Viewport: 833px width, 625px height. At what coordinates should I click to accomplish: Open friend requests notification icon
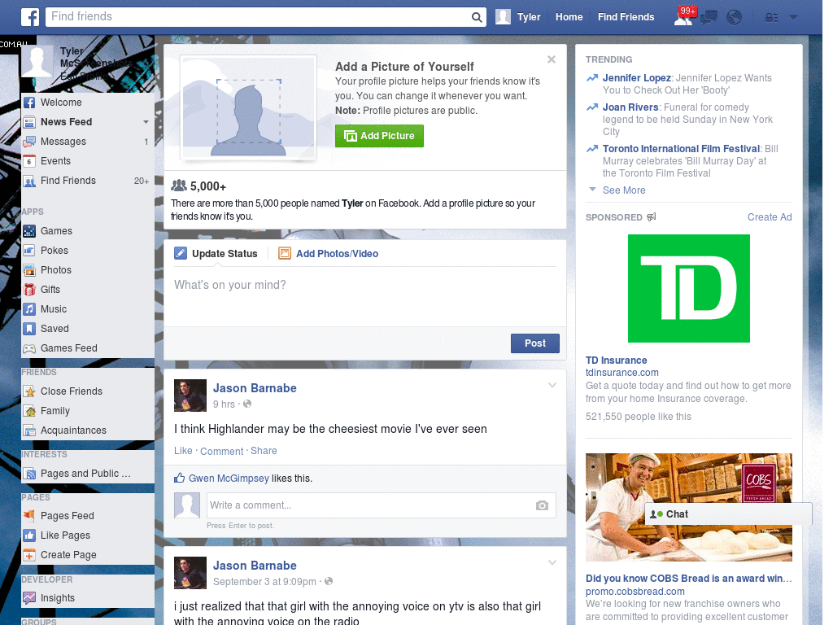click(683, 18)
